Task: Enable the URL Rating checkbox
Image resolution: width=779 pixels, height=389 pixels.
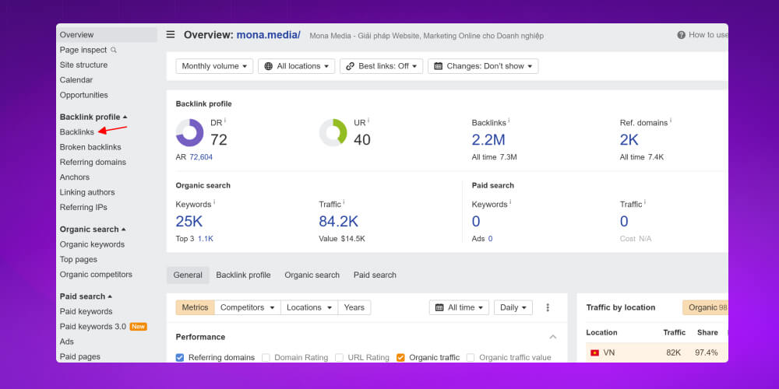Action: 339,357
